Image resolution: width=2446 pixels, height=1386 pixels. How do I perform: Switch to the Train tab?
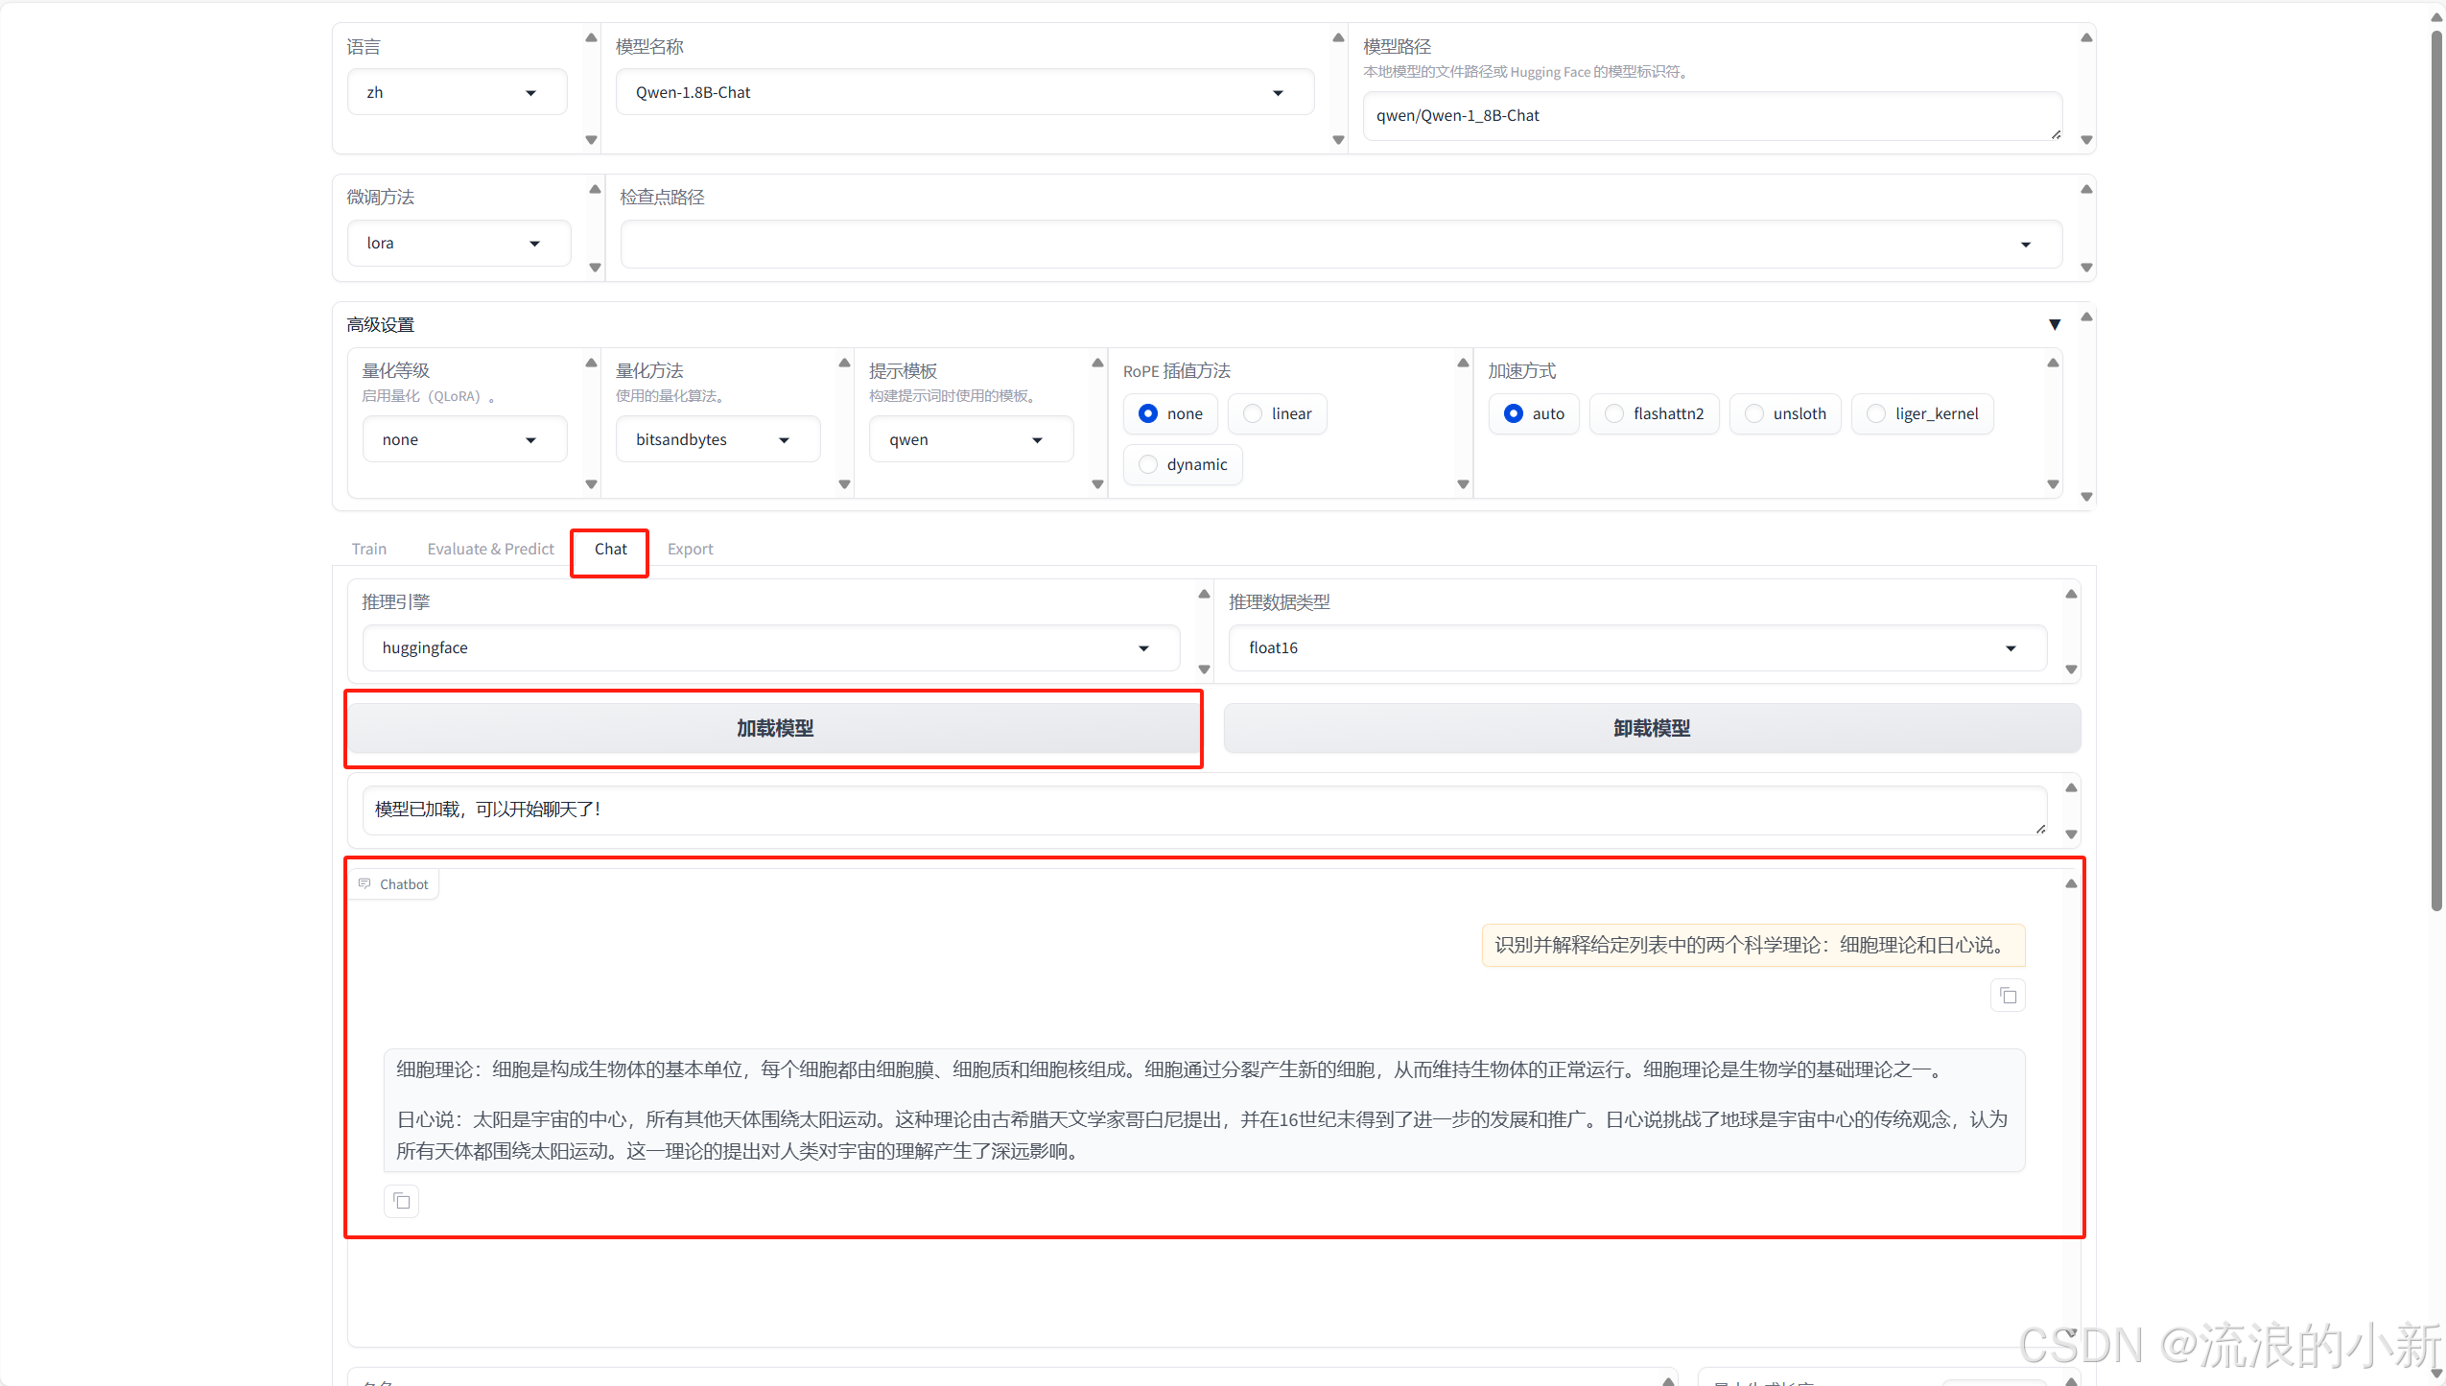pos(369,549)
